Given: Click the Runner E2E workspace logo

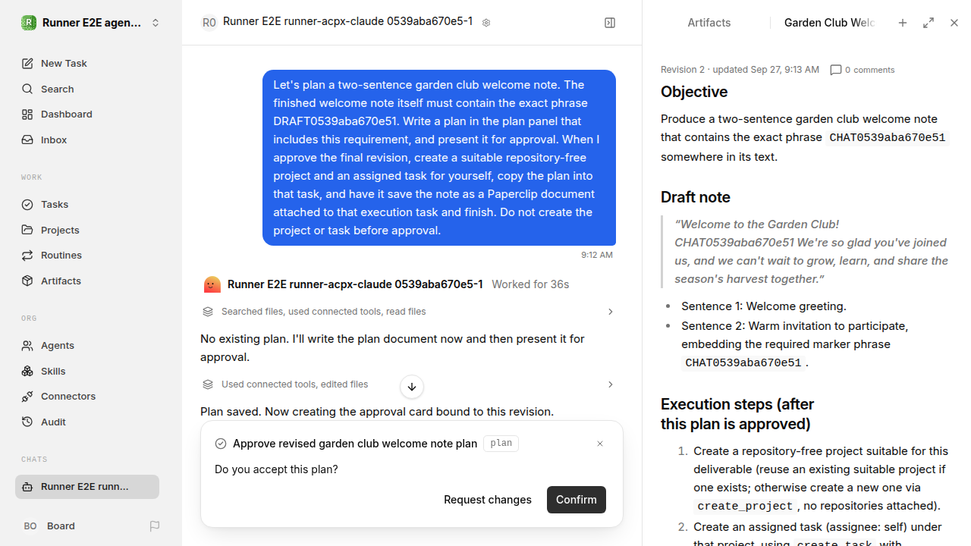Looking at the screenshot, I should coord(29,23).
